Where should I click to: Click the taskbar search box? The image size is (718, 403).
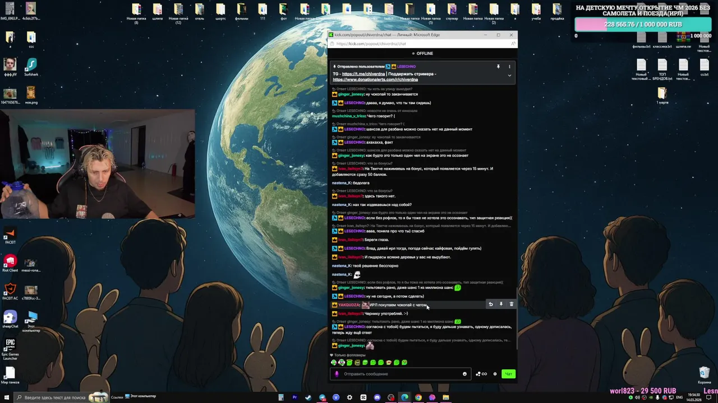coord(61,397)
